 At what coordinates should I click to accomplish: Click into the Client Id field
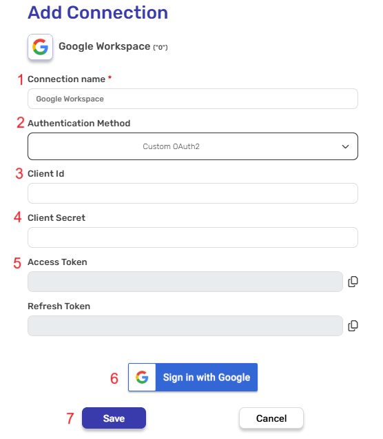[193, 193]
